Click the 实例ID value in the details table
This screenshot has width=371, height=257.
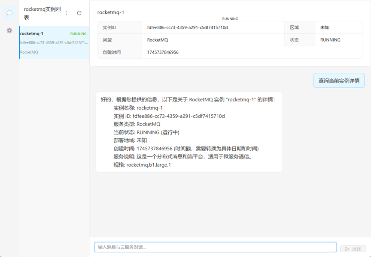tap(187, 27)
